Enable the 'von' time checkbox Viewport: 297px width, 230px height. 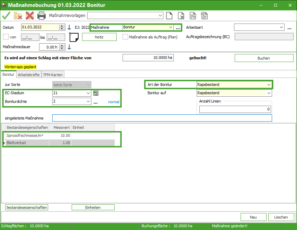tap(6, 37)
